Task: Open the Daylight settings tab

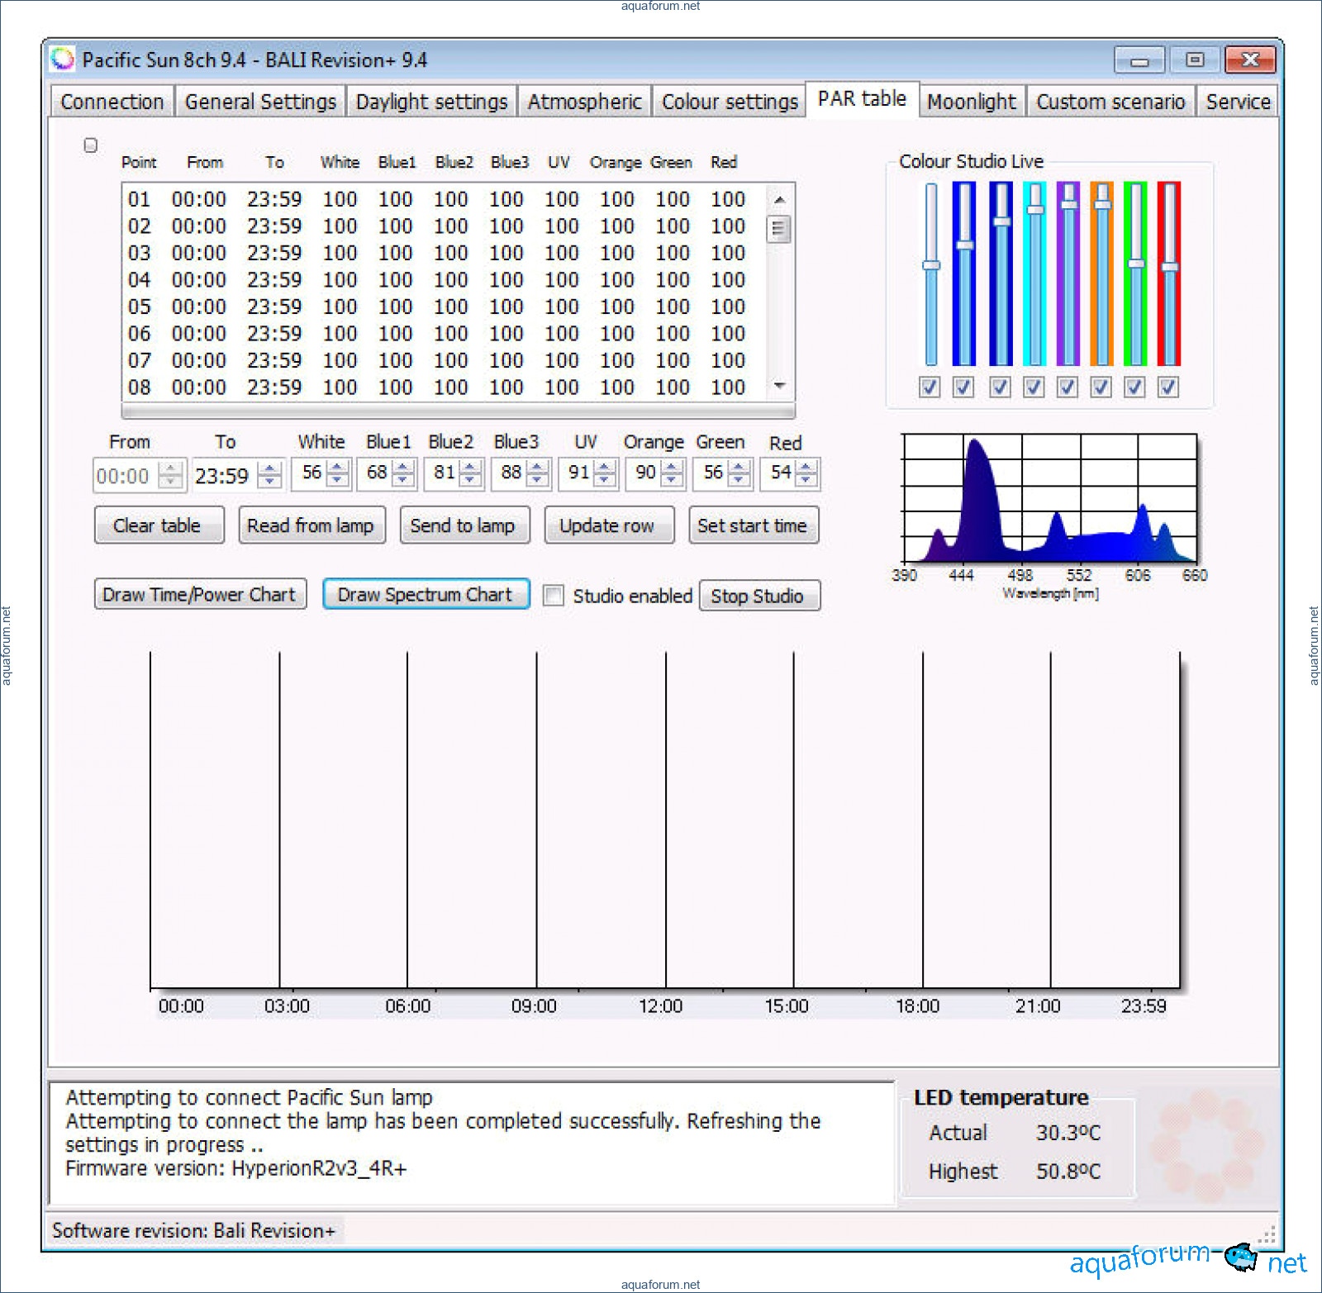Action: (431, 102)
